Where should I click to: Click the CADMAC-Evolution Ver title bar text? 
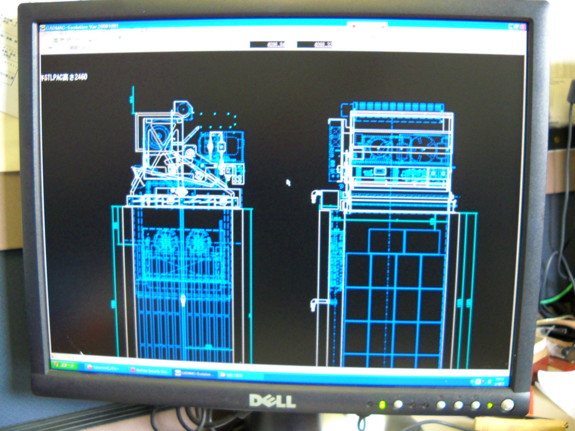coord(82,27)
